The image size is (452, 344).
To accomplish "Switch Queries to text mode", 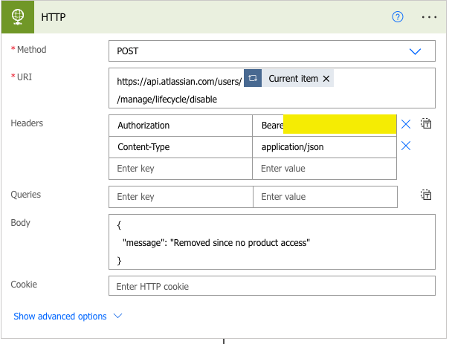I will 426,195.
